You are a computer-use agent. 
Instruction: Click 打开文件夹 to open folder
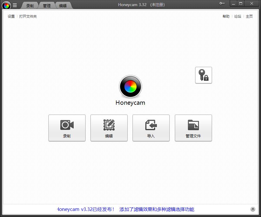tap(28, 16)
